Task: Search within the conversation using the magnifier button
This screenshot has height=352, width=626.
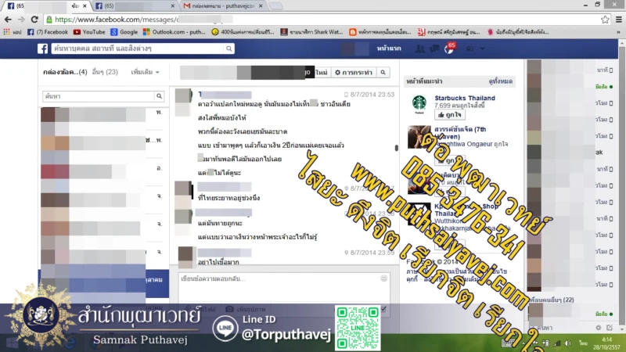Action: (383, 72)
